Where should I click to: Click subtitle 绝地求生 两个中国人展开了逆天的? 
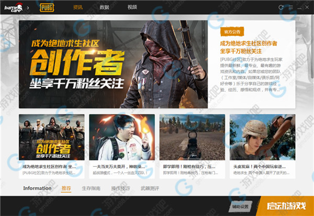click(x=261, y=172)
